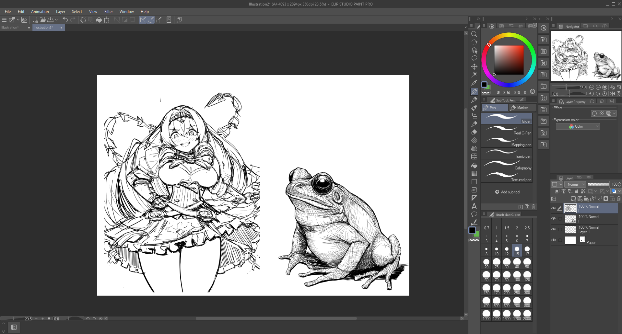Open the Normal blending mode dropdown
Image resolution: width=622 pixels, height=334 pixels.
(x=575, y=184)
